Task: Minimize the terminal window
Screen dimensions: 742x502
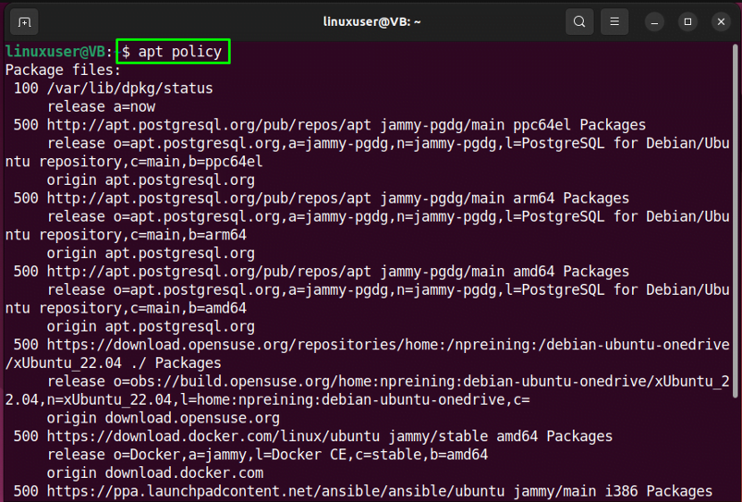Action: click(654, 21)
